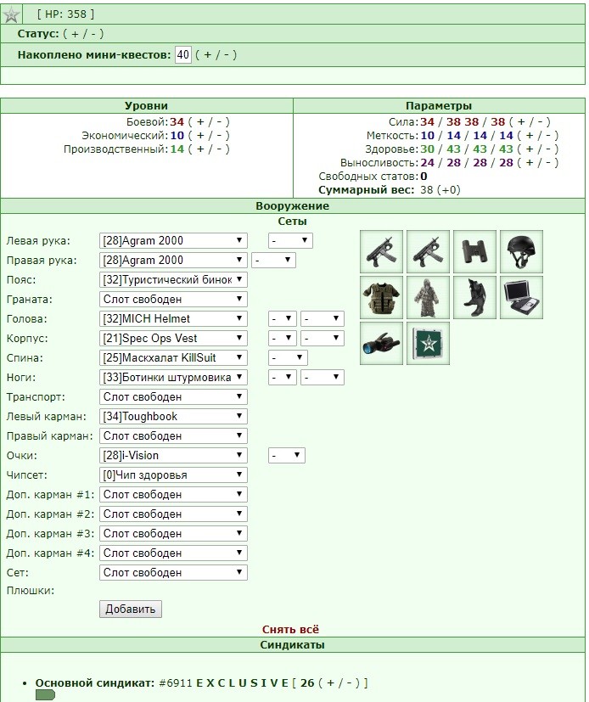Click the Agram 2000 icon beside the binoculars
Viewport: 589px width, 702px height.
(x=428, y=251)
